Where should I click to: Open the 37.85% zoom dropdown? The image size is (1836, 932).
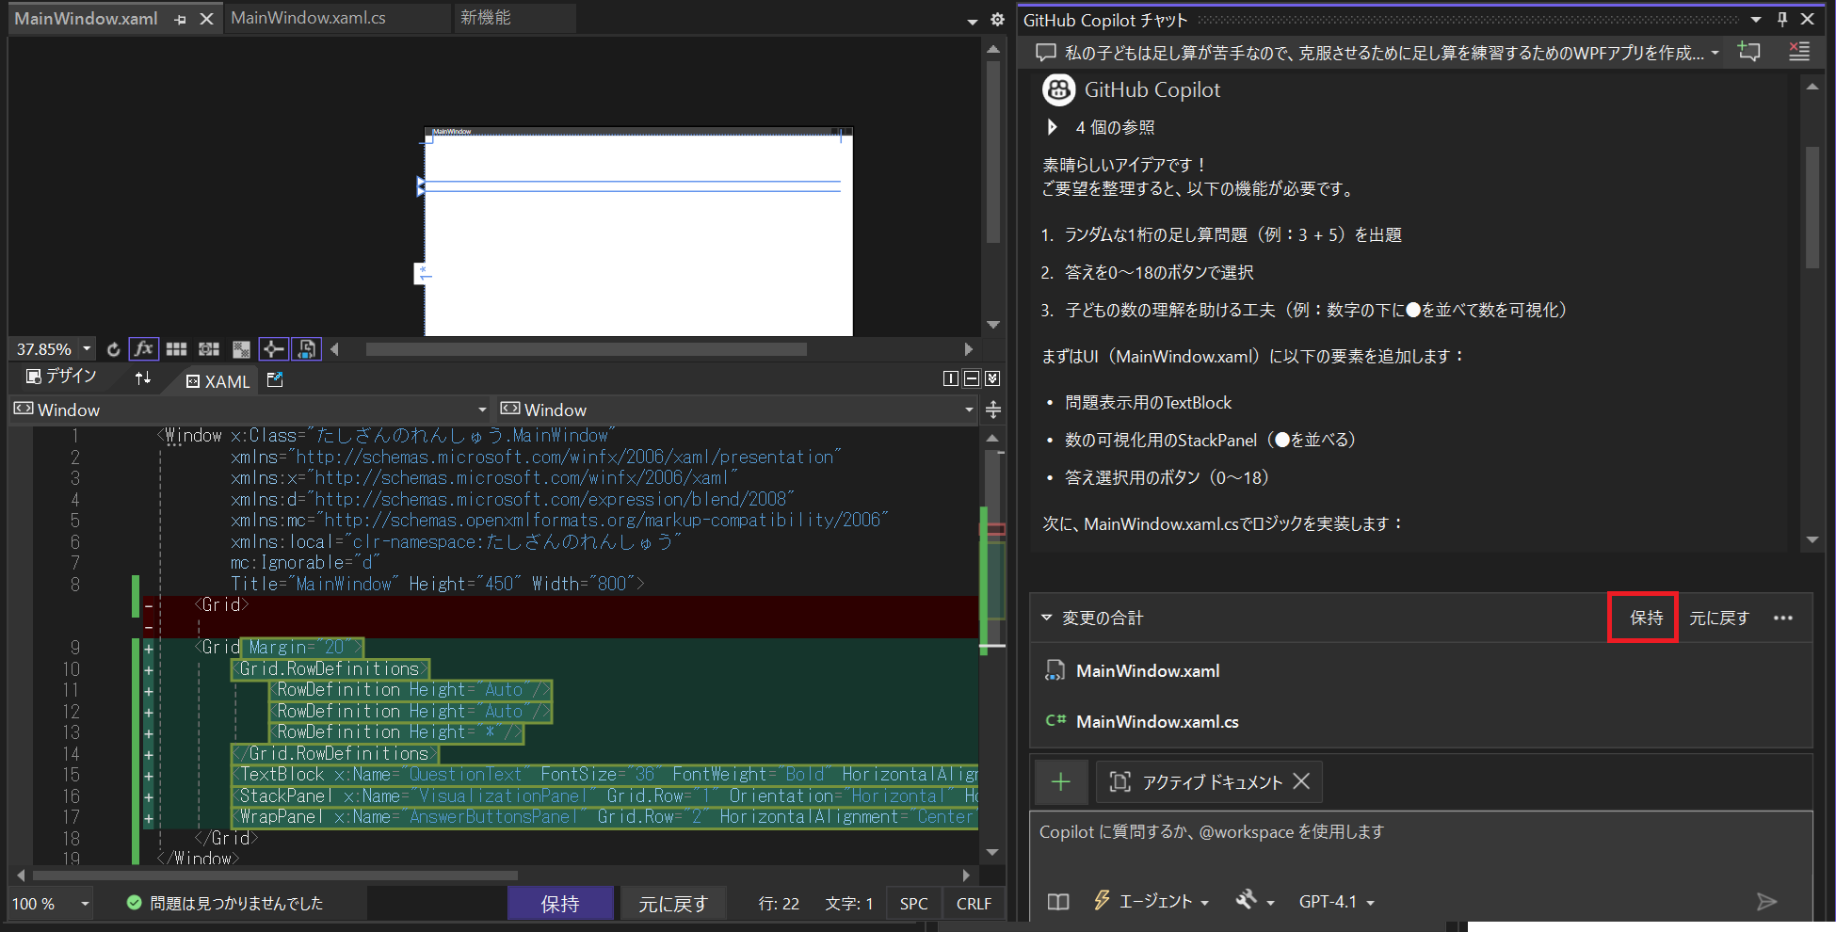point(87,349)
